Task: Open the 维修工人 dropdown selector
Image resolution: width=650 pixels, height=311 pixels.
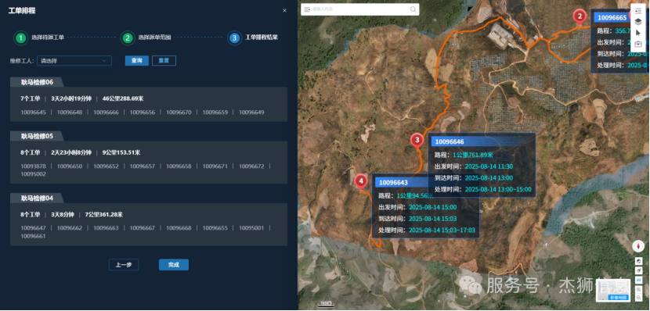Action: click(74, 61)
